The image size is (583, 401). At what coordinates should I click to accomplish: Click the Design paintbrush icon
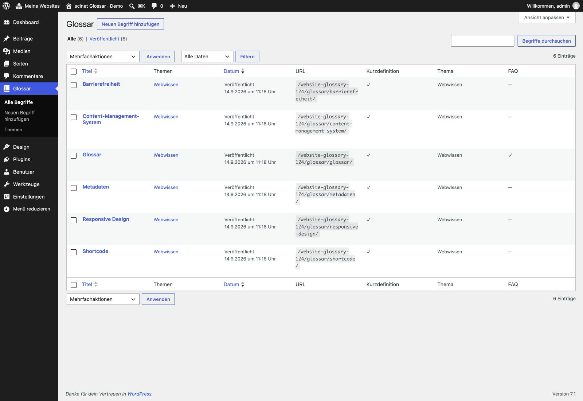point(7,147)
